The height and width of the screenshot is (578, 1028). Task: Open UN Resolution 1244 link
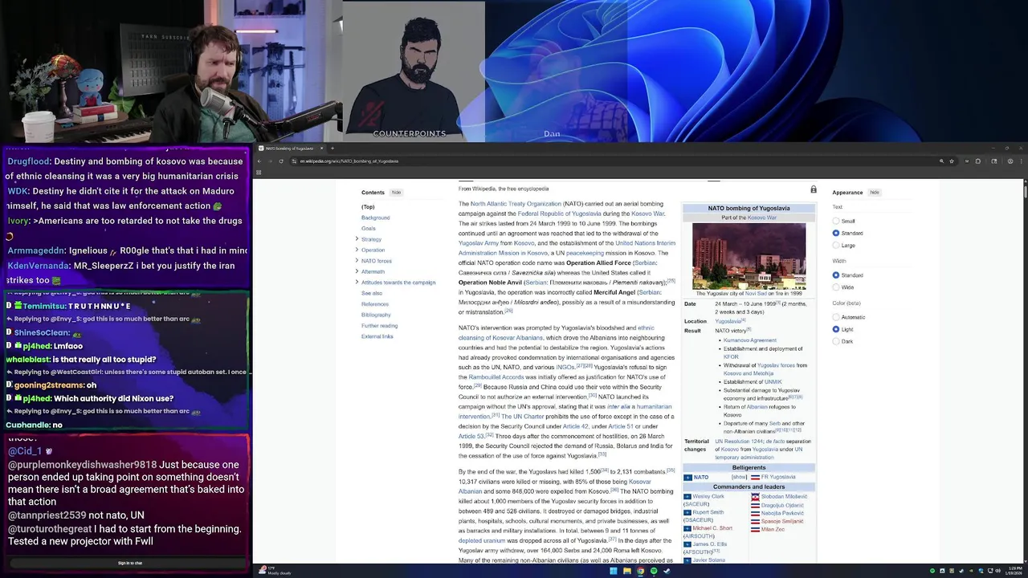click(x=739, y=442)
